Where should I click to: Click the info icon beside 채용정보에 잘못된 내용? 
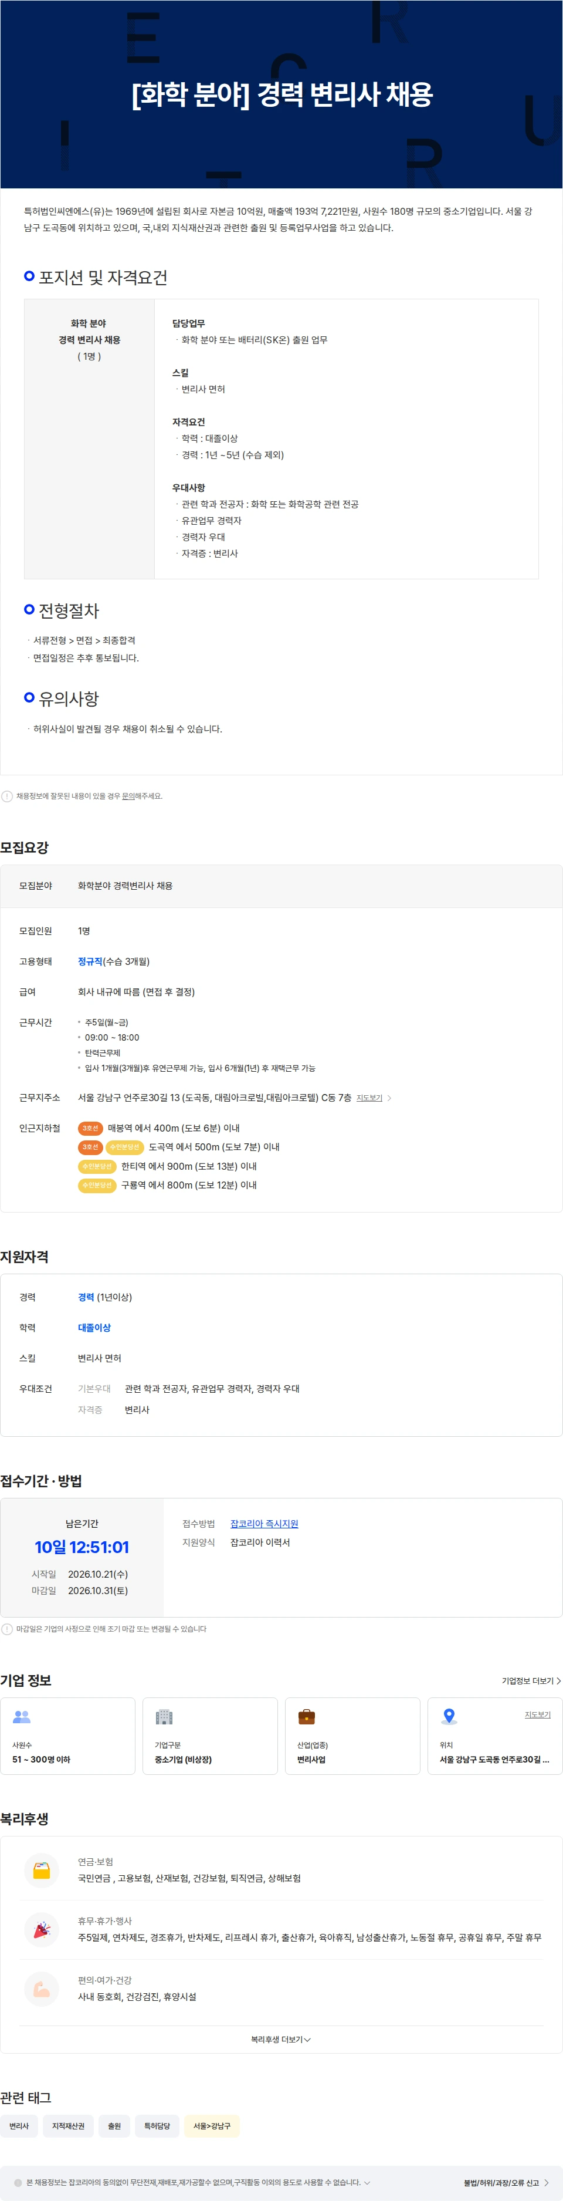click(7, 796)
